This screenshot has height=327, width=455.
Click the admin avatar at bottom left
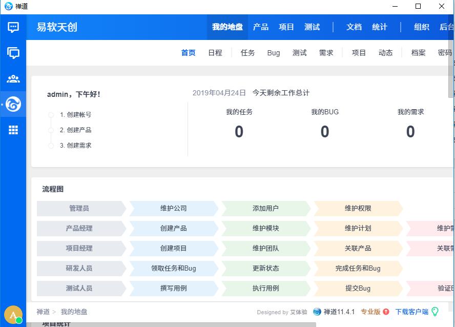pos(13,315)
